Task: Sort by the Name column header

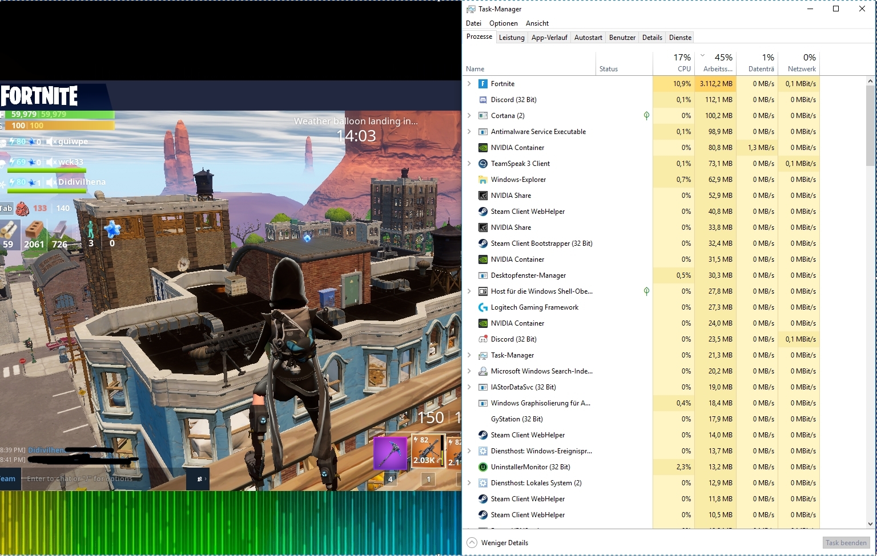Action: pyautogui.click(x=529, y=63)
